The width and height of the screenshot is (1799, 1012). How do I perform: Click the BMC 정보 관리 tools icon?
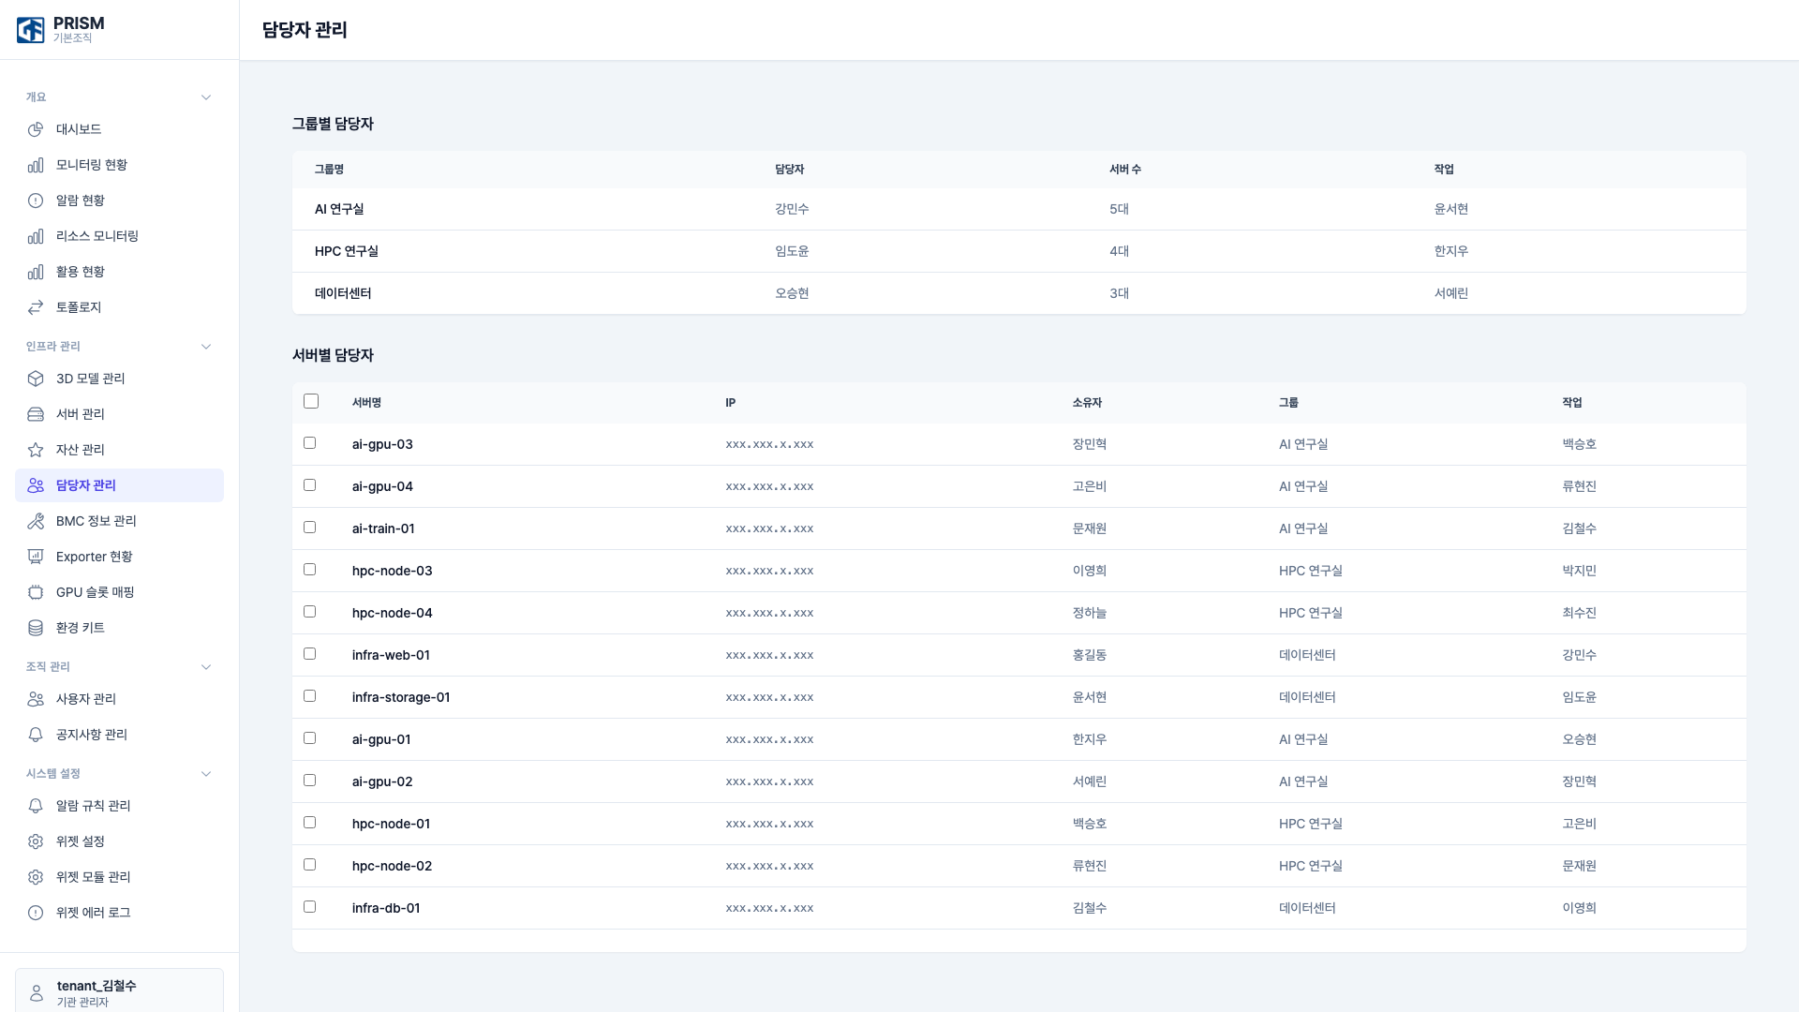pyautogui.click(x=36, y=521)
